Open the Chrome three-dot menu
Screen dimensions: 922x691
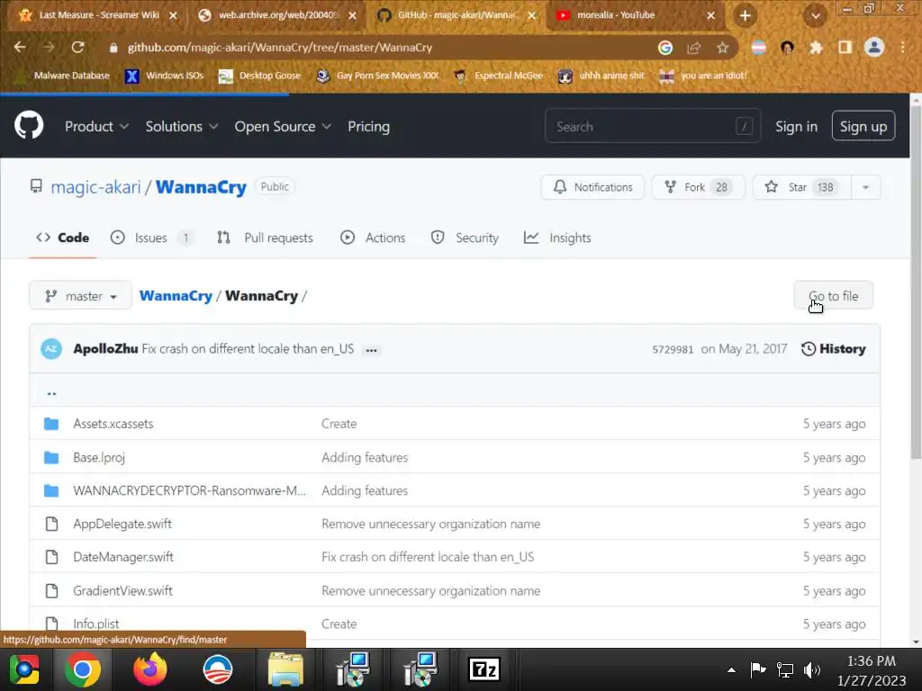tap(903, 48)
